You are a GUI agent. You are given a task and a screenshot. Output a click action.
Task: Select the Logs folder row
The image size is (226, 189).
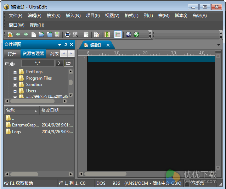pos(39,131)
